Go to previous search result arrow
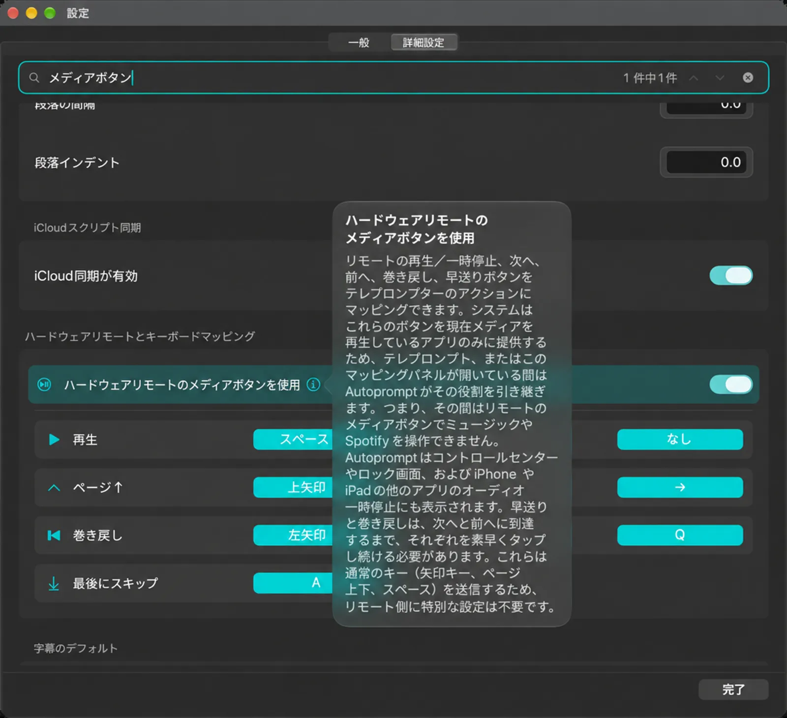 694,78
